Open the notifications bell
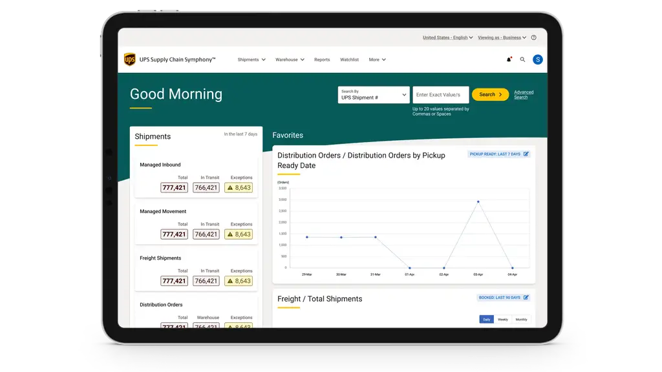Screen dimensions: 662x372 coord(509,59)
